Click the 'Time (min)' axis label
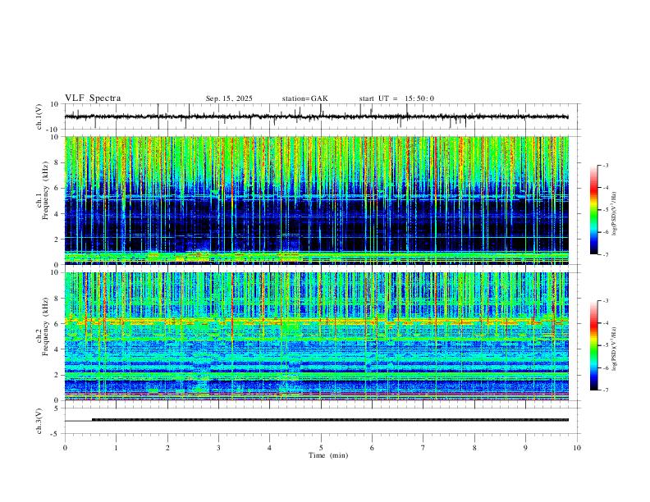The width and height of the screenshot is (650, 502). [x=328, y=455]
